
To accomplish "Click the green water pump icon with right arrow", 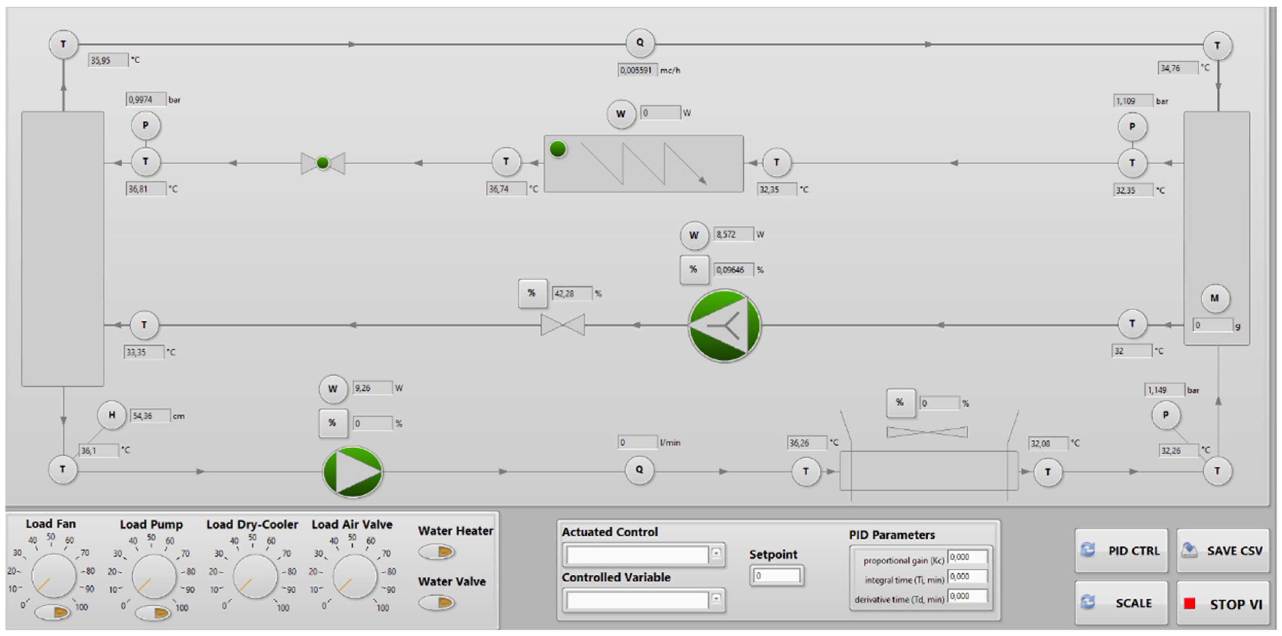I will tap(353, 472).
